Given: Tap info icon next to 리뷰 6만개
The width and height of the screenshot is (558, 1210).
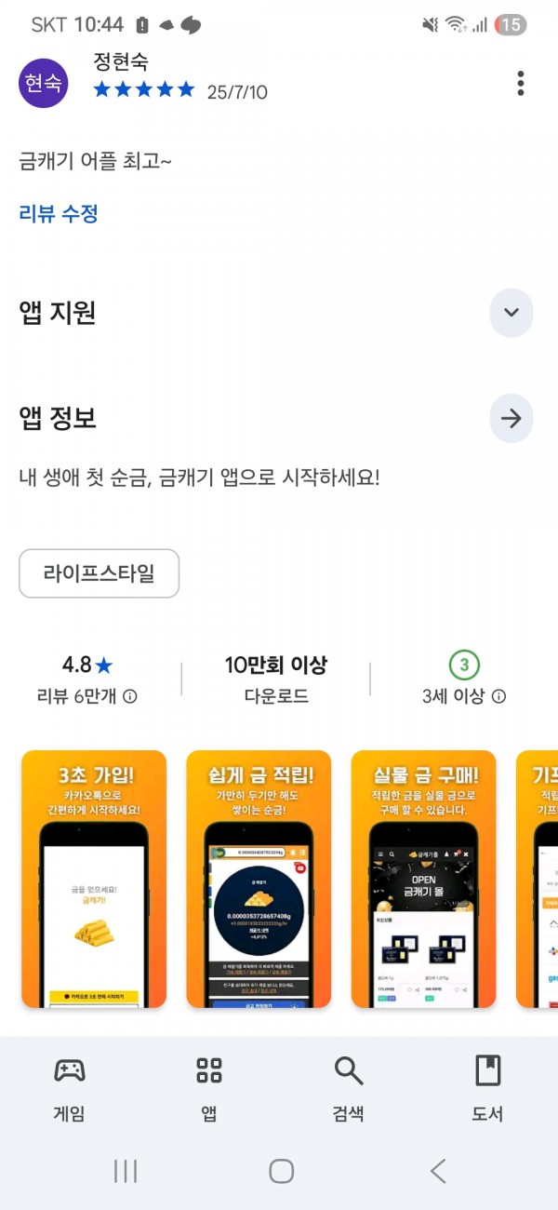Looking at the screenshot, I should (130, 696).
